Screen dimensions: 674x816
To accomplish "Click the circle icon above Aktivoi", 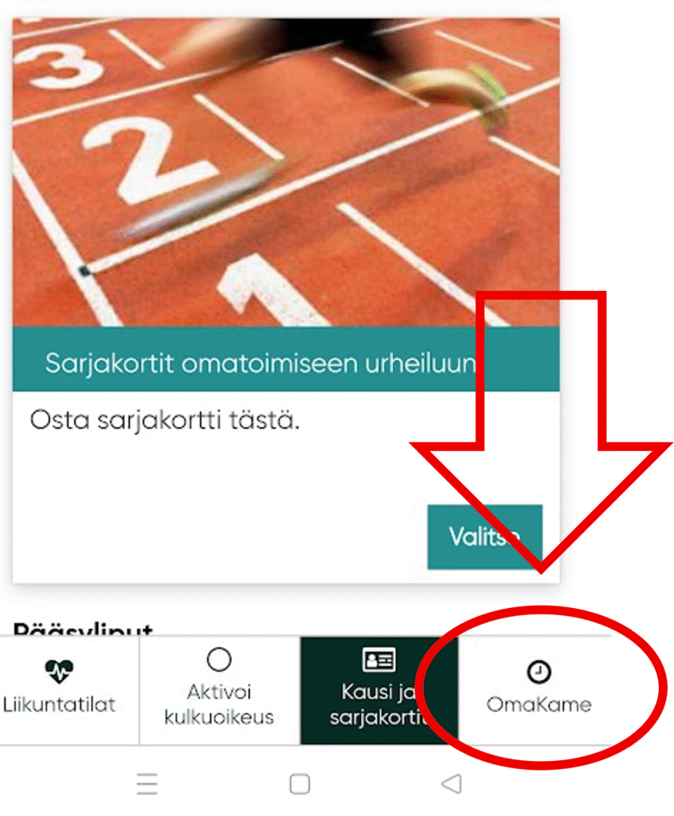I will [218, 659].
